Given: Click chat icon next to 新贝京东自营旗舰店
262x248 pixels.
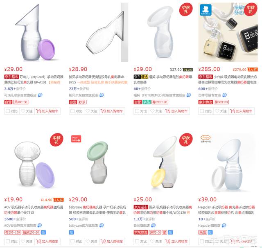Looking at the screenshot, I should tap(102, 95).
